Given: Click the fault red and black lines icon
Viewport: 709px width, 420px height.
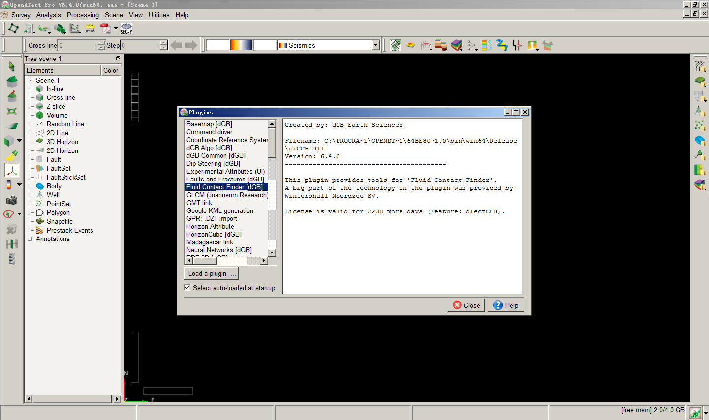Looking at the screenshot, I should coord(517,45).
